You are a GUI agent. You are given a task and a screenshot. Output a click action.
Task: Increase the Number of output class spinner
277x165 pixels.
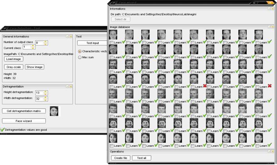click(45, 41)
